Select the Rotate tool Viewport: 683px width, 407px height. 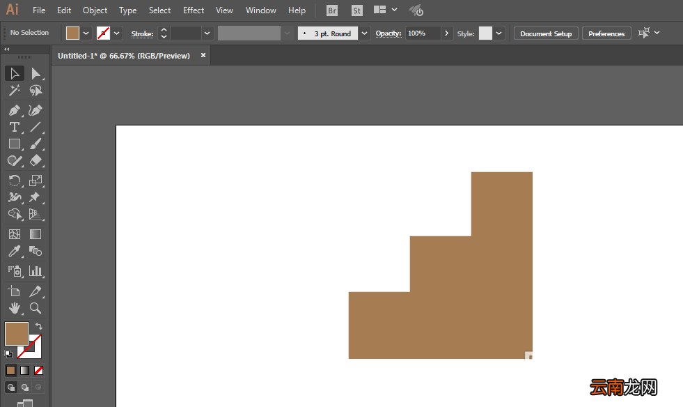pos(15,181)
